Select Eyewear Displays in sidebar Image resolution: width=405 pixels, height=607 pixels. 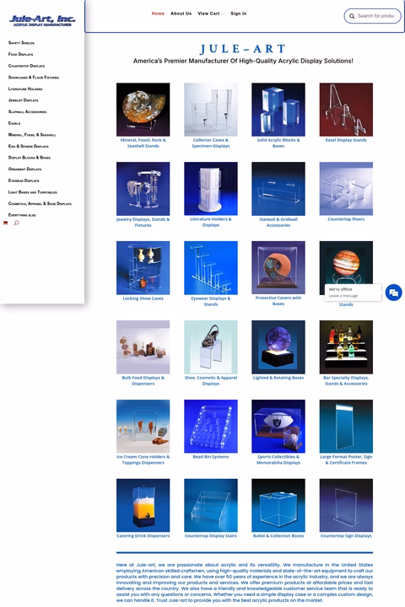[24, 180]
